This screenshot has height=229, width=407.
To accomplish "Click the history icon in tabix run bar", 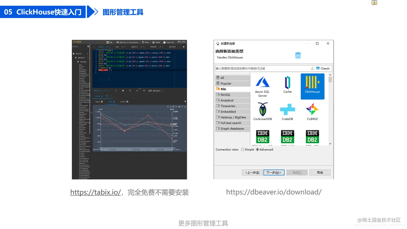I will pyautogui.click(x=130, y=90).
